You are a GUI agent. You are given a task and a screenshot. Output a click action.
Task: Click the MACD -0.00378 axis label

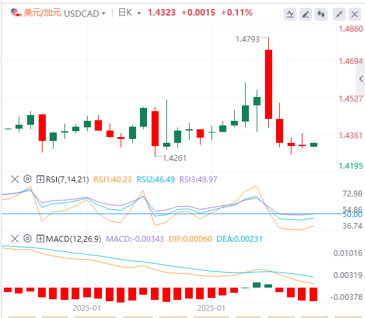(x=346, y=297)
